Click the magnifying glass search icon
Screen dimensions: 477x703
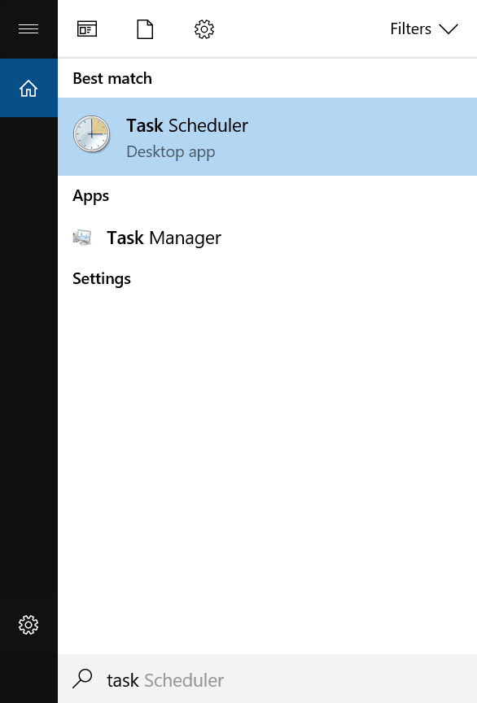coord(82,679)
